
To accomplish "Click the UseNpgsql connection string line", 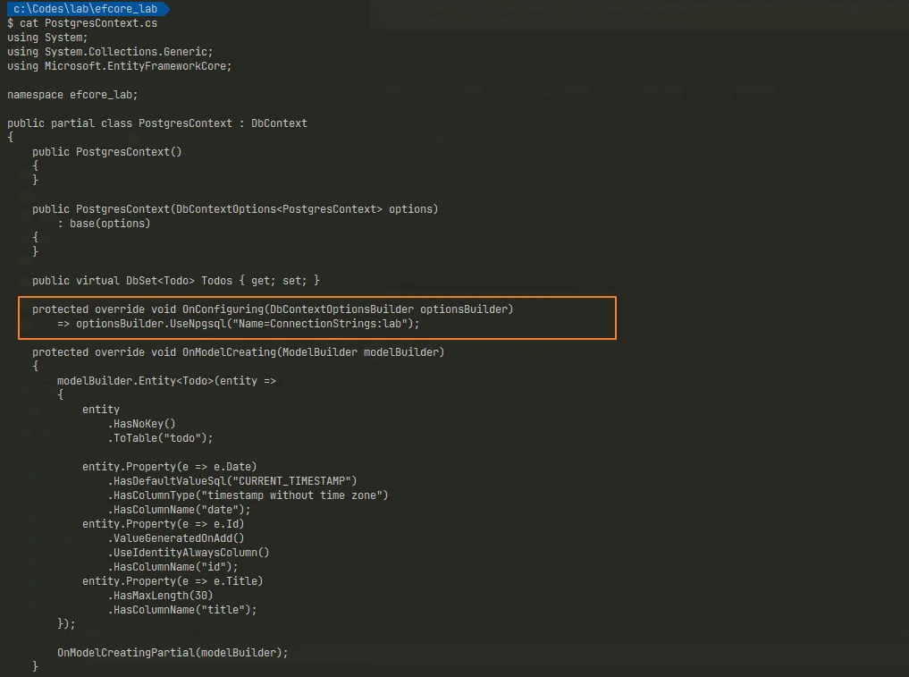I will coord(239,324).
